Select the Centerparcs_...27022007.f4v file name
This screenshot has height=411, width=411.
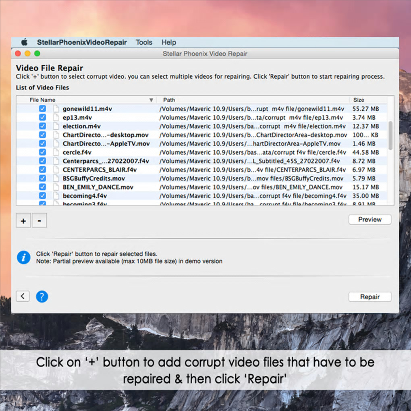click(106, 161)
